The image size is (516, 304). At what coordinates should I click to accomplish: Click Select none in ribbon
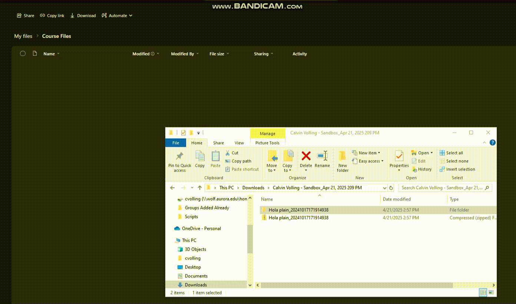[454, 161]
